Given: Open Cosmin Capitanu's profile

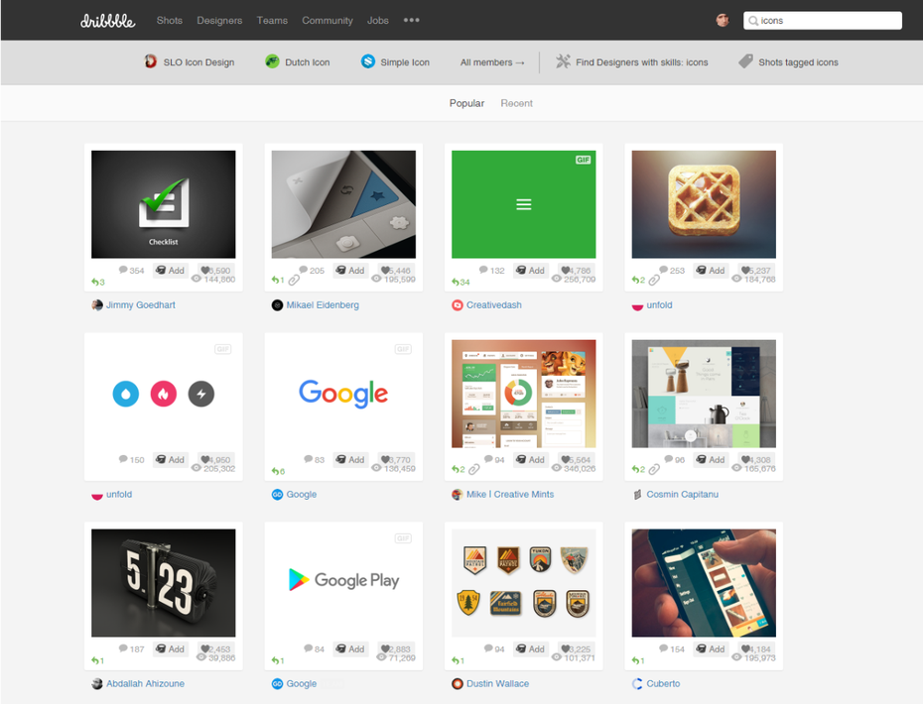Looking at the screenshot, I should [682, 495].
